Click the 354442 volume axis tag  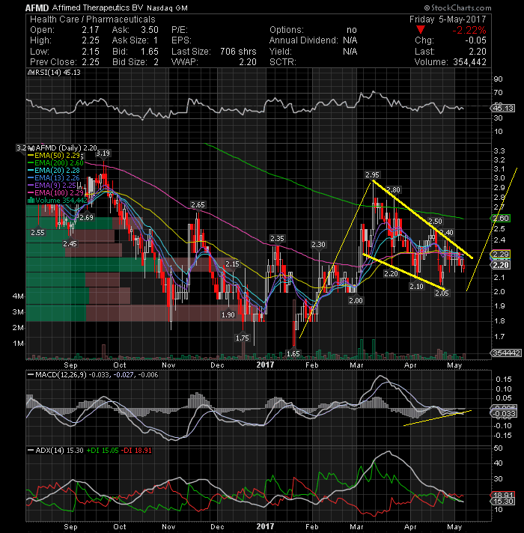(506, 353)
